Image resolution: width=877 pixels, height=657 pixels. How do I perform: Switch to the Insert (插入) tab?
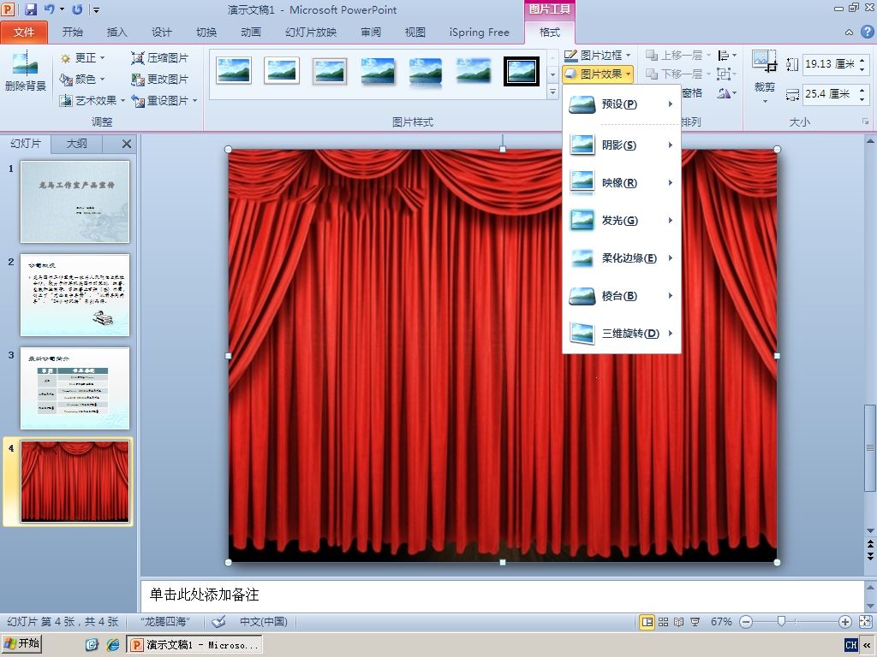(x=116, y=33)
